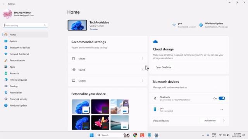Apply the dark blue bloom theme
Viewport: 248px width, 139px height.
click(81, 122)
